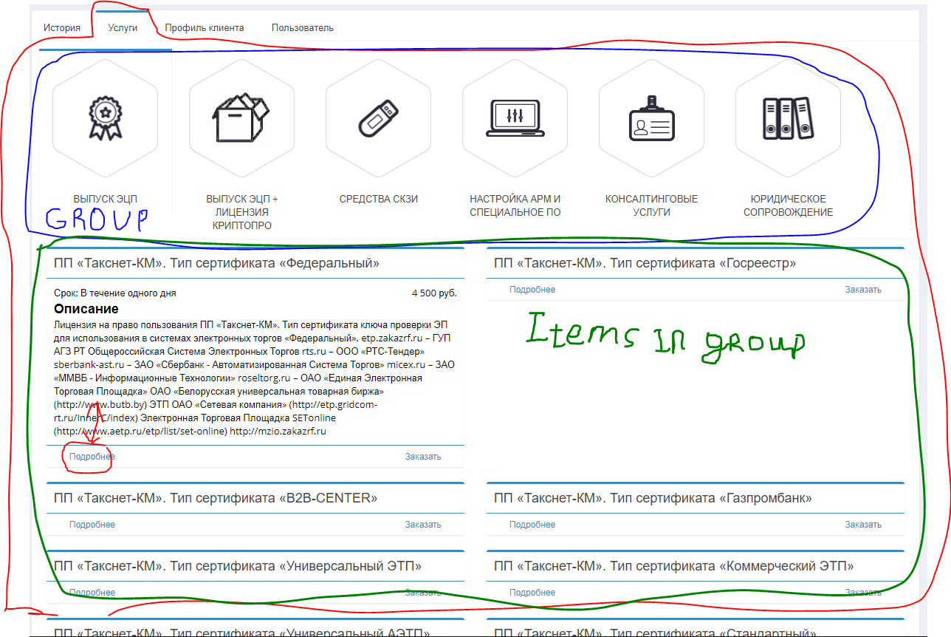Click Подробнее under «Коммерческий ЭТП»

[532, 593]
